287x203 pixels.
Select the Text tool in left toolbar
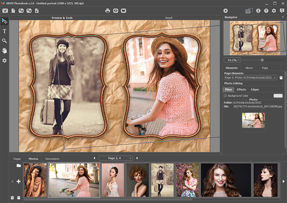coord(5,31)
